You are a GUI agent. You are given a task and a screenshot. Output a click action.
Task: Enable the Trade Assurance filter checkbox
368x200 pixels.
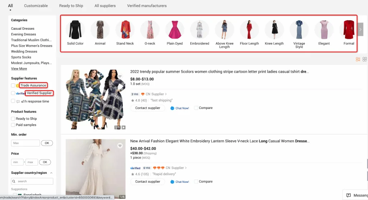[x=13, y=85]
